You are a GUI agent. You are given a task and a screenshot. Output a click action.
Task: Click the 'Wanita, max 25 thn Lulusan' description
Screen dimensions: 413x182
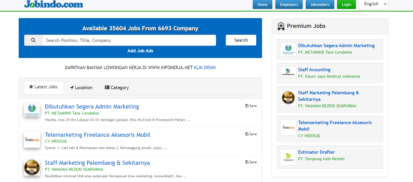point(118,120)
